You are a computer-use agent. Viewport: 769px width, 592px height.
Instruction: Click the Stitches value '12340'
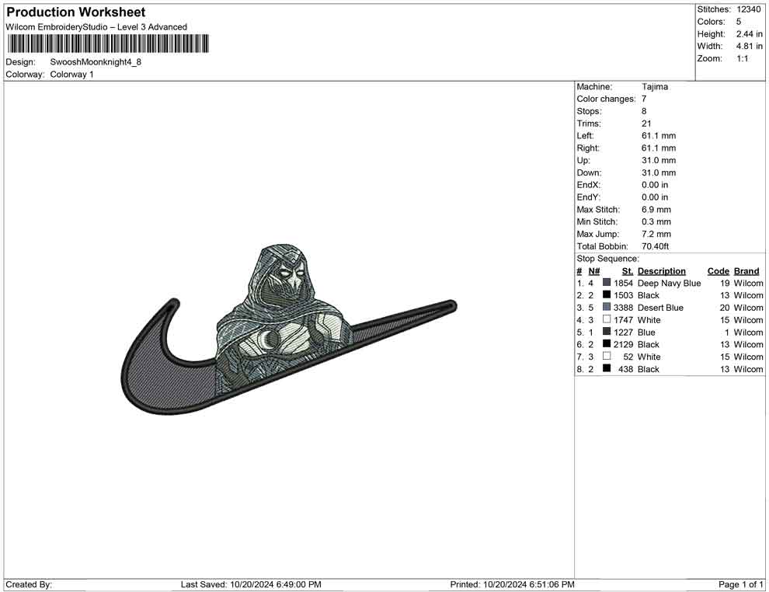749,9
